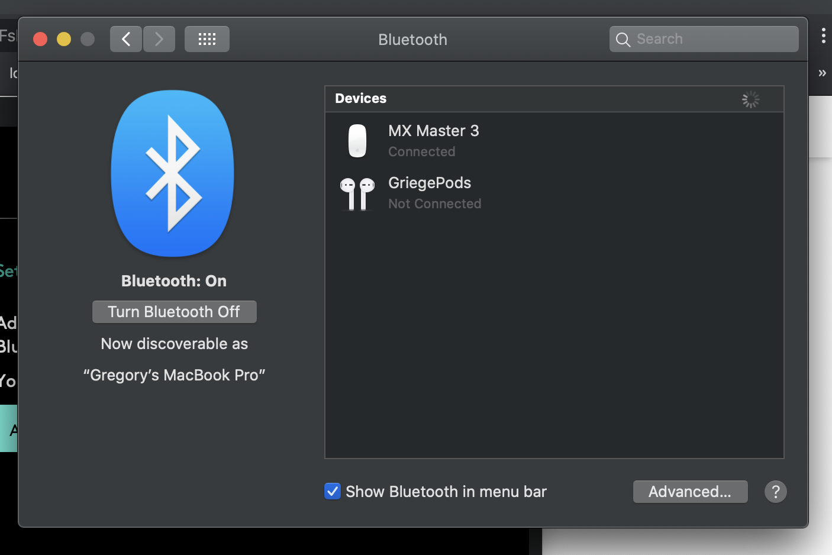The height and width of the screenshot is (555, 832).
Task: Click the magnifying glass search icon
Action: [x=623, y=40]
